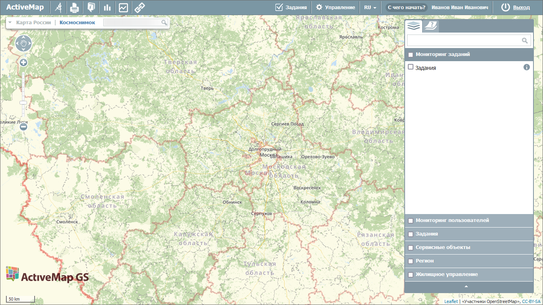
Task: Open the line graph report icon
Action: point(123,7)
